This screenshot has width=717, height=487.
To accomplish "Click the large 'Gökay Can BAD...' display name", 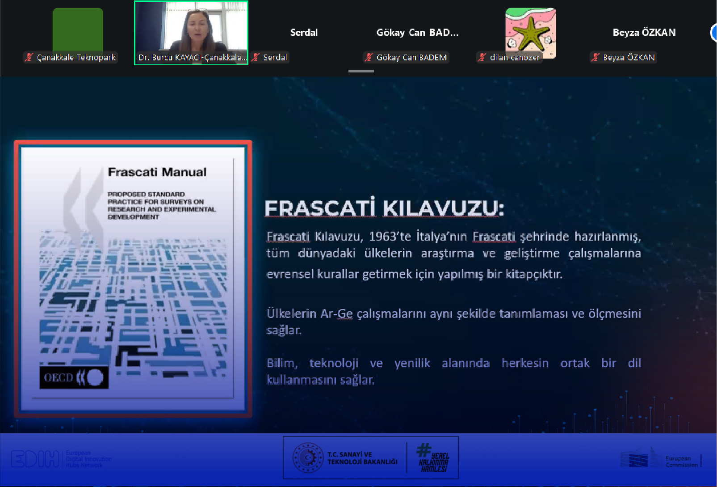I will [417, 32].
